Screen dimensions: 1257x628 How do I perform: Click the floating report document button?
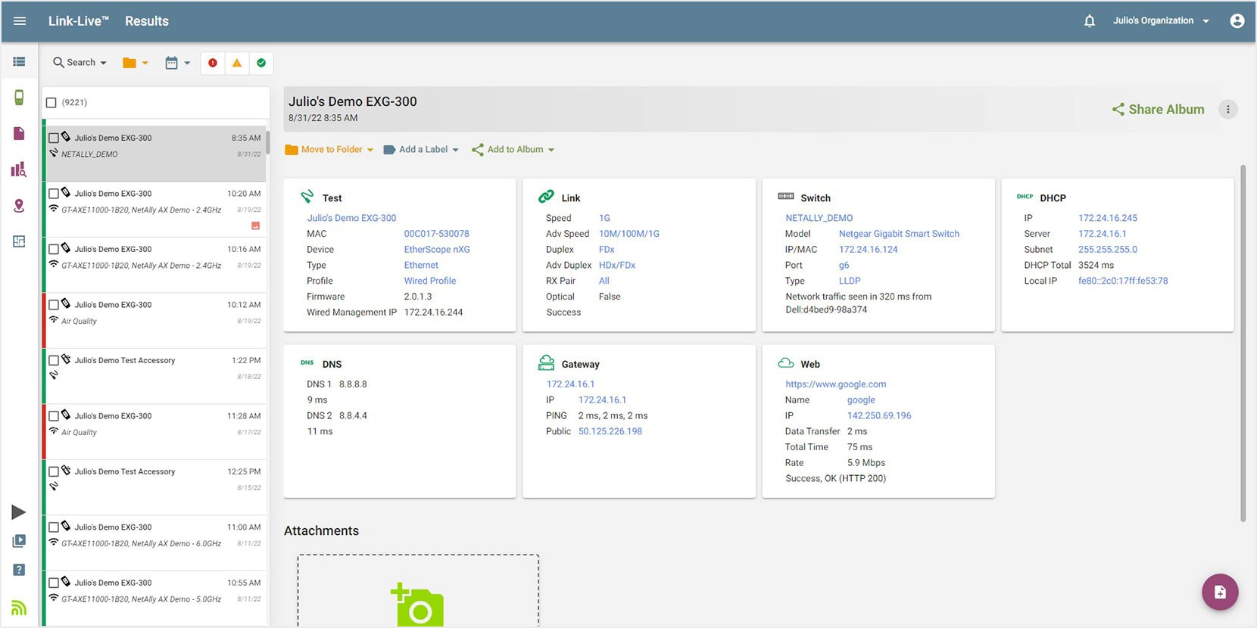[1219, 592]
